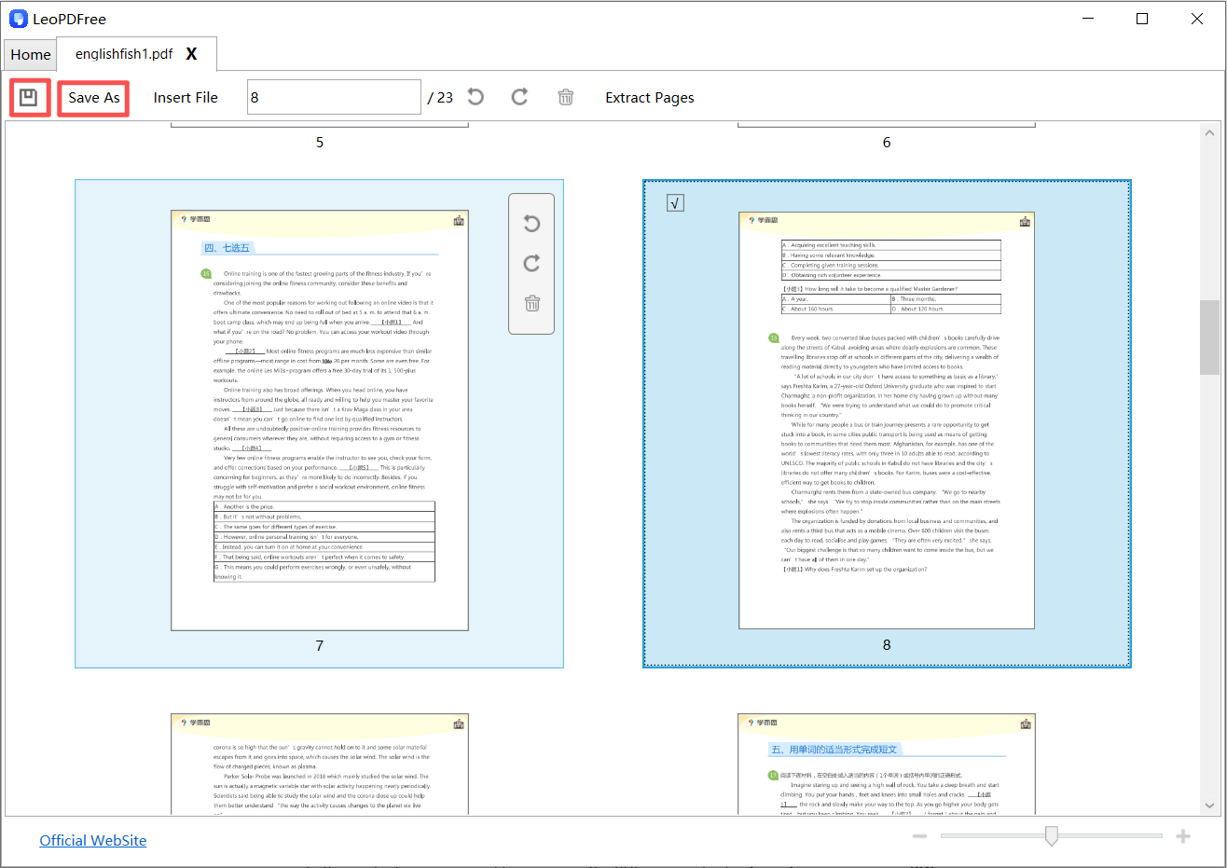Select the englishfish1.pdf tab
Image resolution: width=1227 pixels, height=868 pixels.
coord(123,54)
